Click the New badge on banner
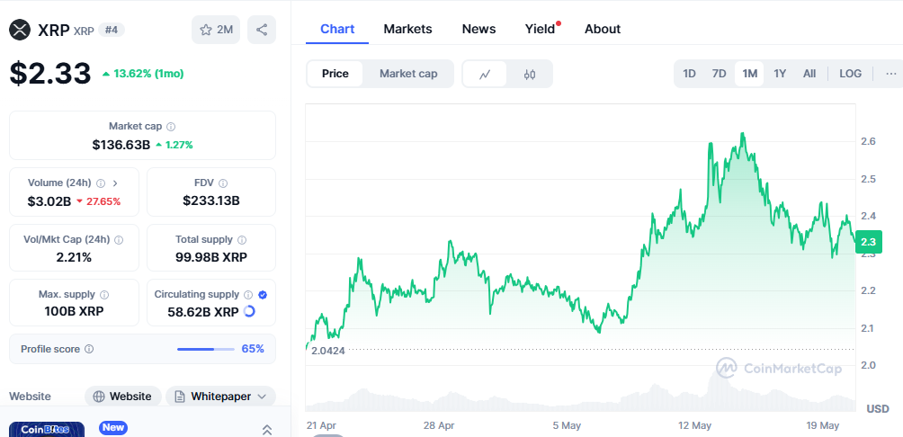903x437 pixels. (x=113, y=428)
